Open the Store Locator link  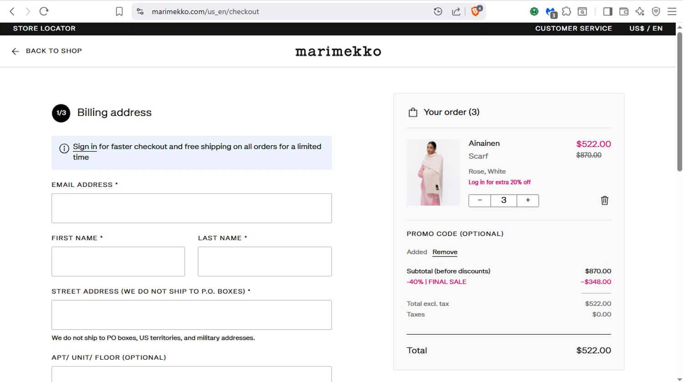(44, 28)
